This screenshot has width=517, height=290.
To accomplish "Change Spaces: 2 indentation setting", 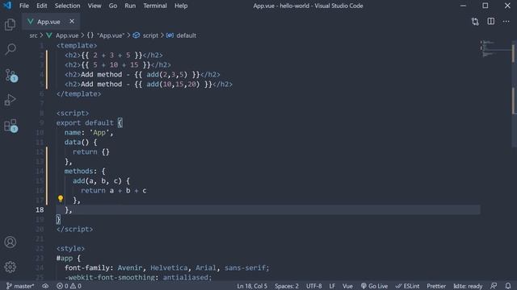I will tap(287, 286).
